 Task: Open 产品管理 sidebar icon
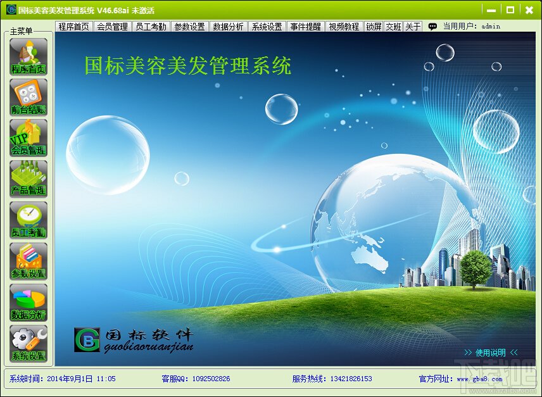click(x=28, y=179)
